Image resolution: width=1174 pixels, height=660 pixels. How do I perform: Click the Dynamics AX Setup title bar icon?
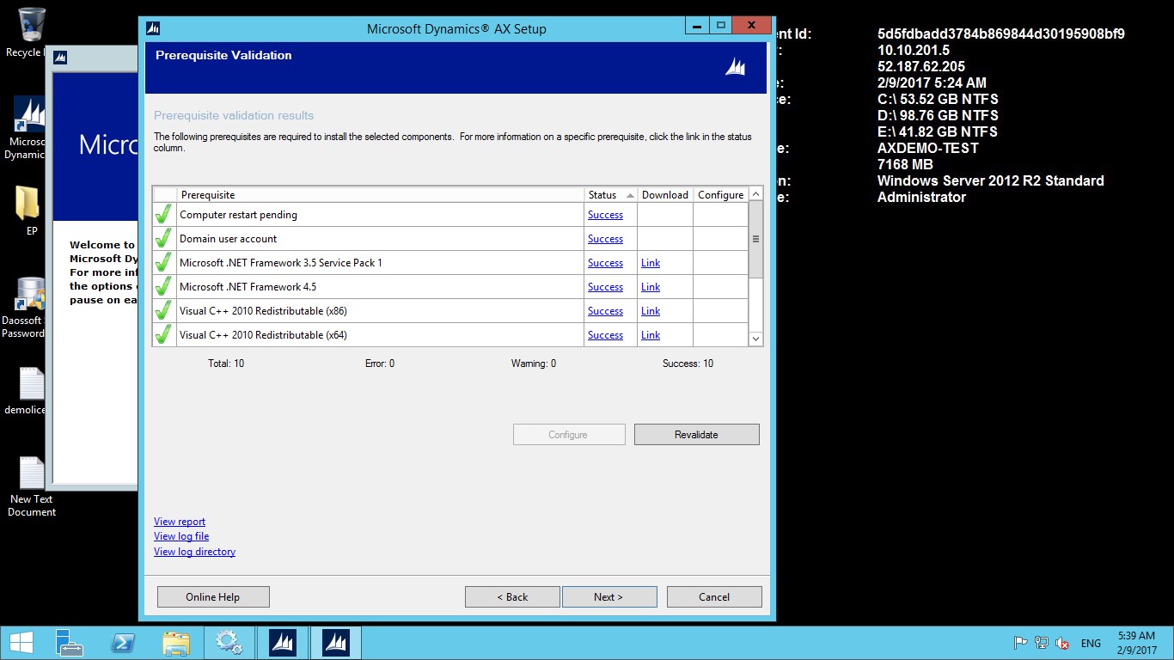tap(153, 28)
